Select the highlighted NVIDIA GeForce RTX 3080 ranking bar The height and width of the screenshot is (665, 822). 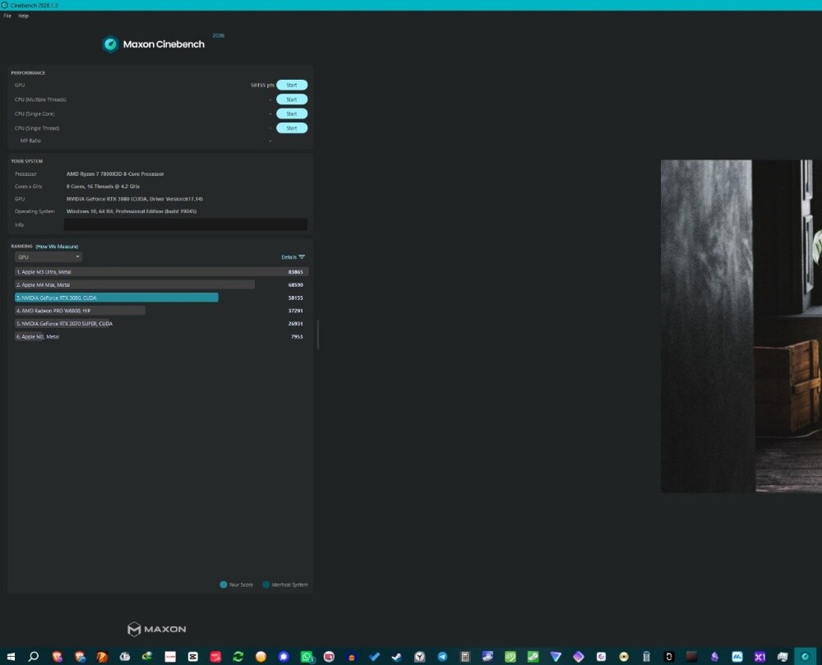coord(117,298)
